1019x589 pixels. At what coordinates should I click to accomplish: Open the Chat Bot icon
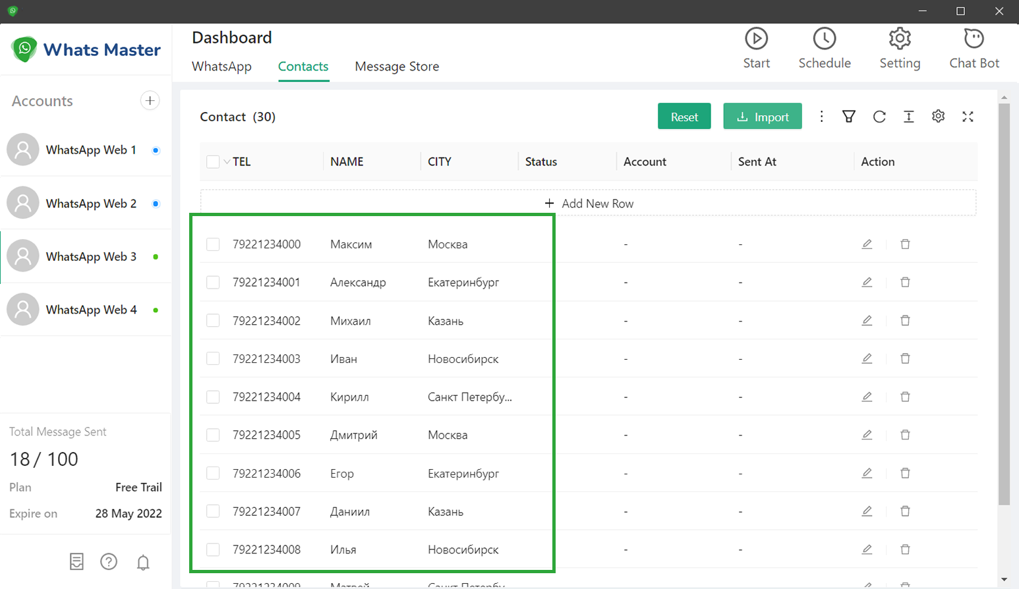pyautogui.click(x=974, y=39)
